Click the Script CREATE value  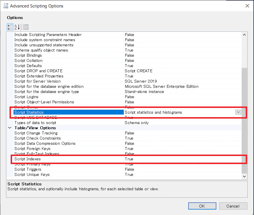point(138,71)
